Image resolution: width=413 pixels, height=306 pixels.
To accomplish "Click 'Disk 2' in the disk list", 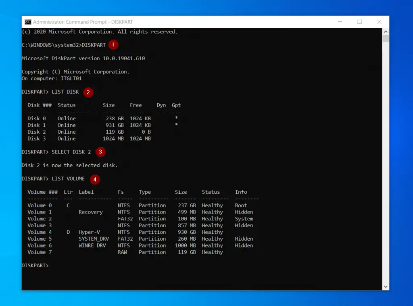I will [36, 132].
